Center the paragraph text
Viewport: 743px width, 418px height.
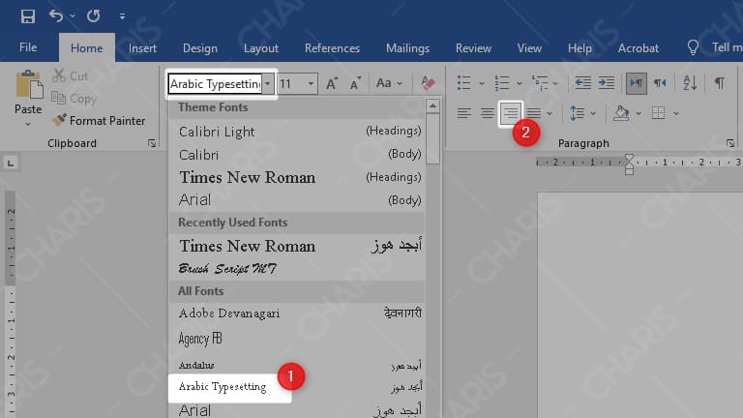(x=488, y=113)
